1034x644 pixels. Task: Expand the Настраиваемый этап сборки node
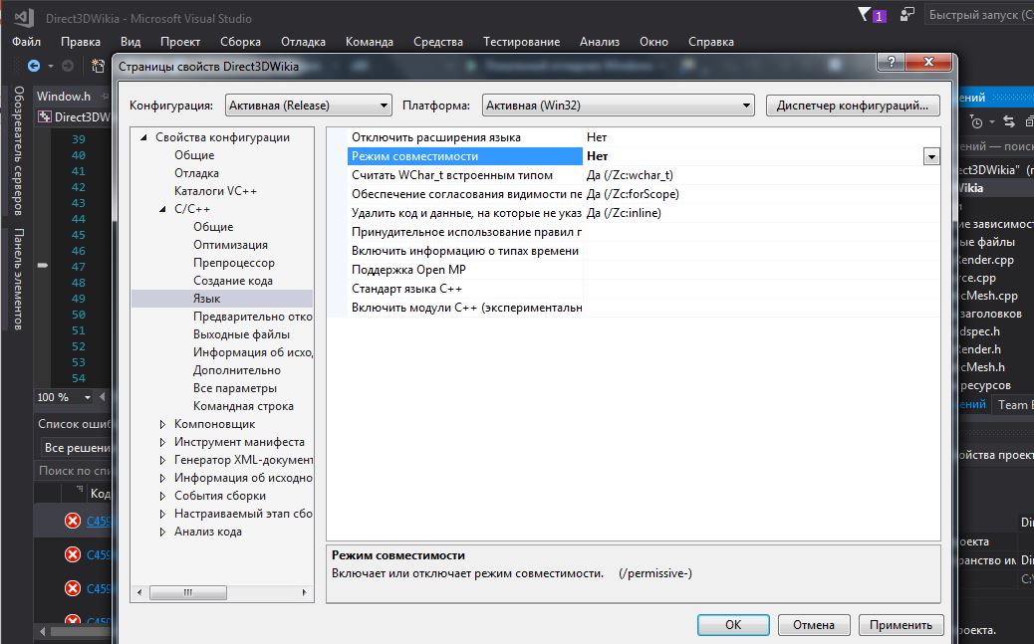(163, 514)
